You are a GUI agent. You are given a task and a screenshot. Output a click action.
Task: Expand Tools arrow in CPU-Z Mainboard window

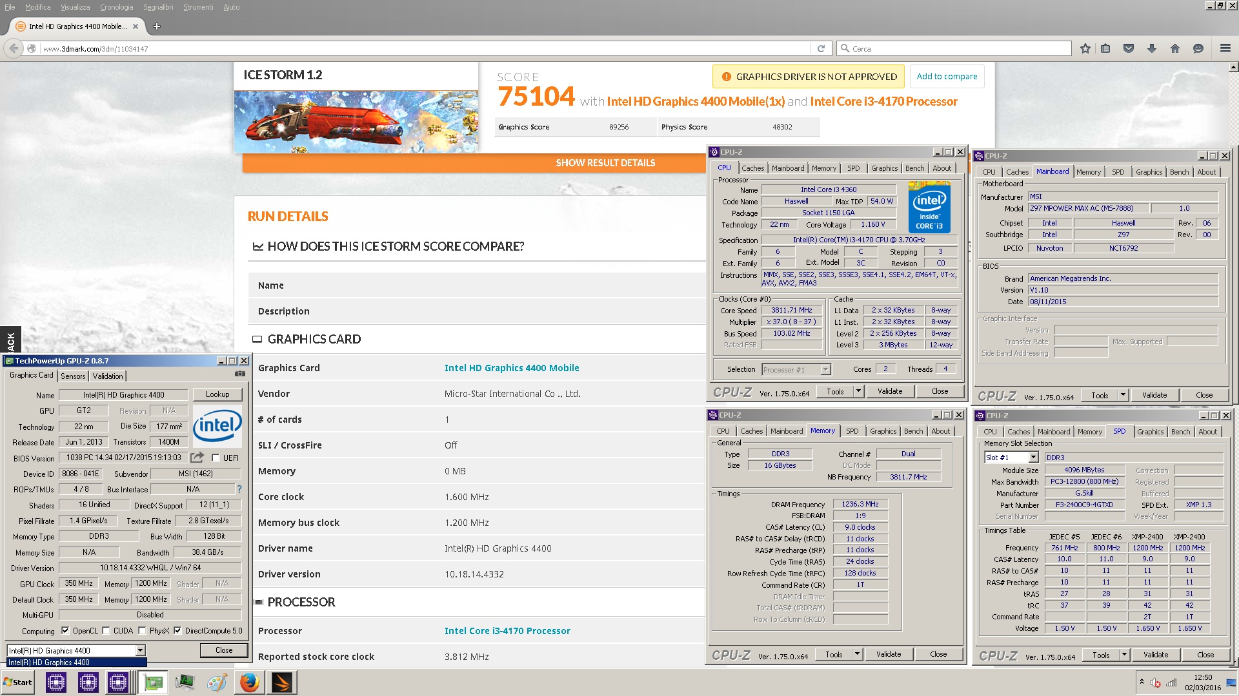tap(1123, 395)
